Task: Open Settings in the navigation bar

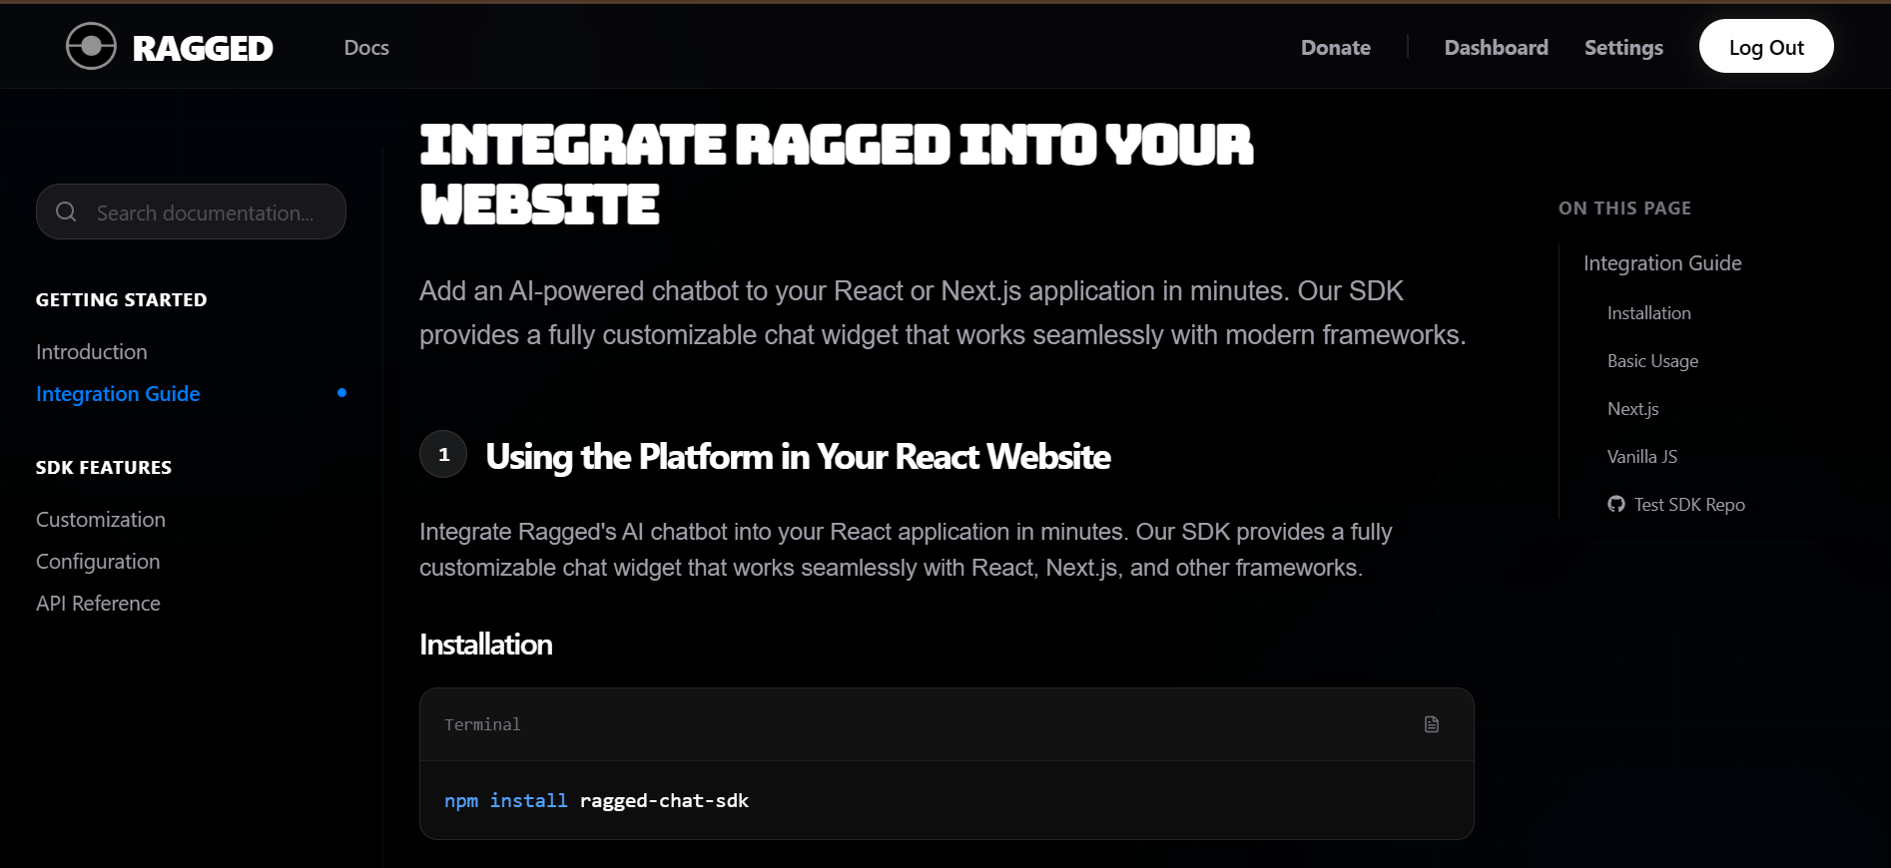Action: (1622, 47)
